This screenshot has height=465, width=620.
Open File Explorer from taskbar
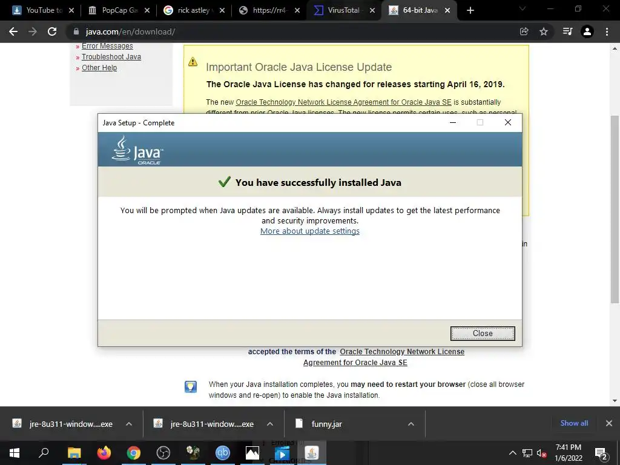74,453
